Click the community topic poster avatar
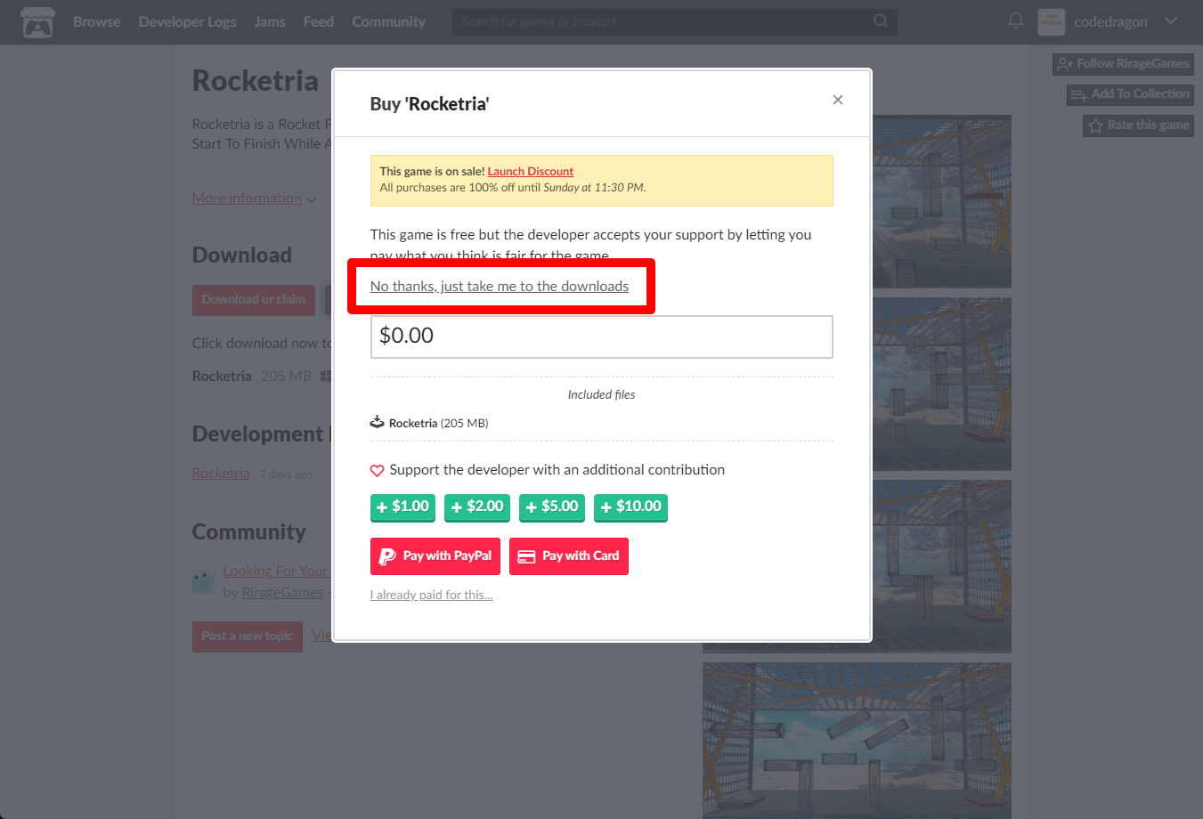This screenshot has width=1203, height=819. (x=203, y=582)
